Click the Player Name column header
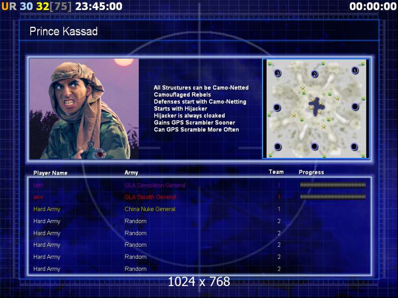 click(x=50, y=173)
